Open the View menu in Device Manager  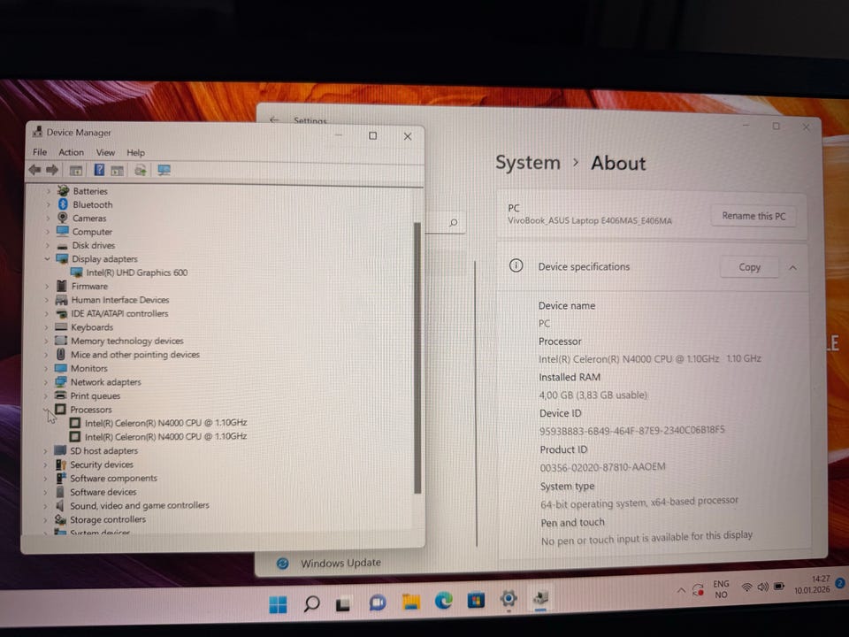(x=105, y=152)
